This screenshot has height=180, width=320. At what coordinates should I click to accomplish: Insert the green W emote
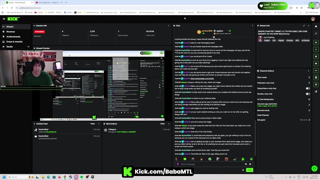[185, 159]
